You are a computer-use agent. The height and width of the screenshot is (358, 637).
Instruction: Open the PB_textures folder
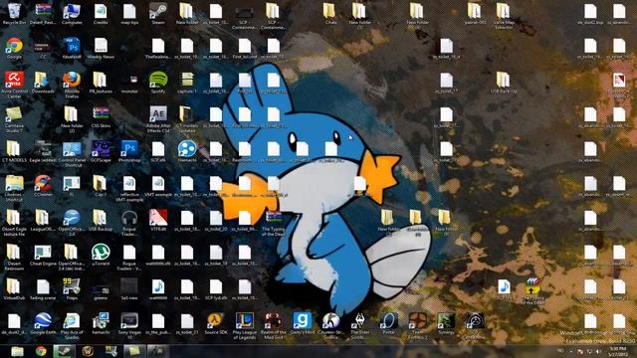tap(101, 83)
